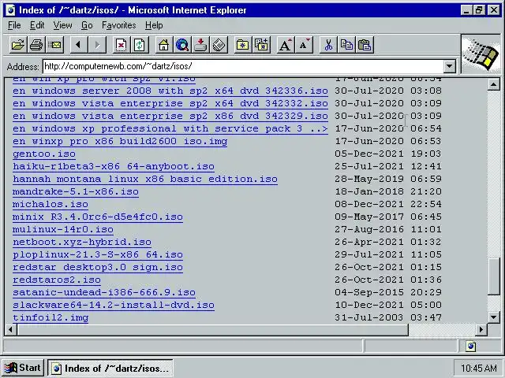Open the en winxp pro x86 build2600 link
The width and height of the screenshot is (505, 378).
pyautogui.click(x=120, y=142)
